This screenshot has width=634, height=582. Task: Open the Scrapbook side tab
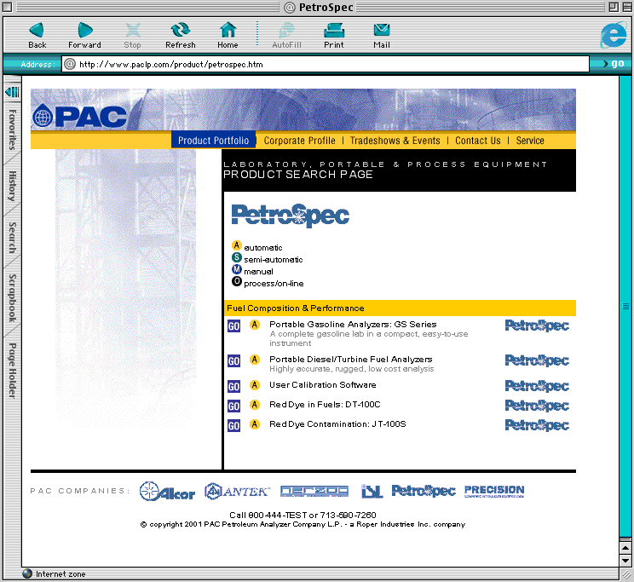coord(13,298)
